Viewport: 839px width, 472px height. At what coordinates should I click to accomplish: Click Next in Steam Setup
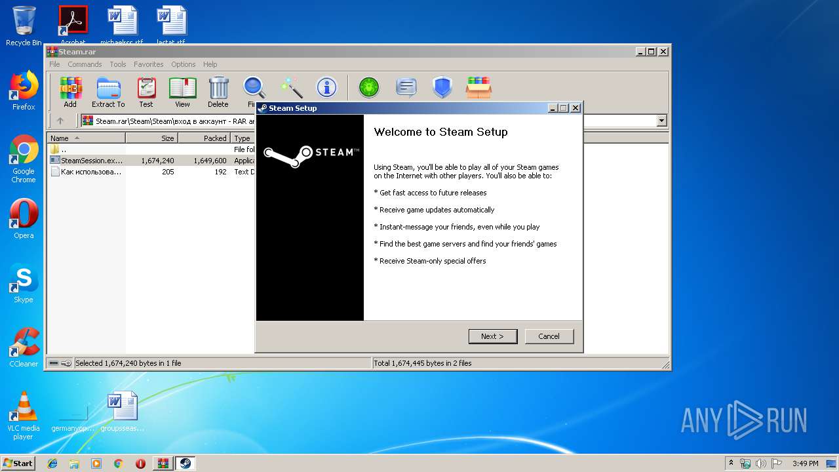point(493,336)
